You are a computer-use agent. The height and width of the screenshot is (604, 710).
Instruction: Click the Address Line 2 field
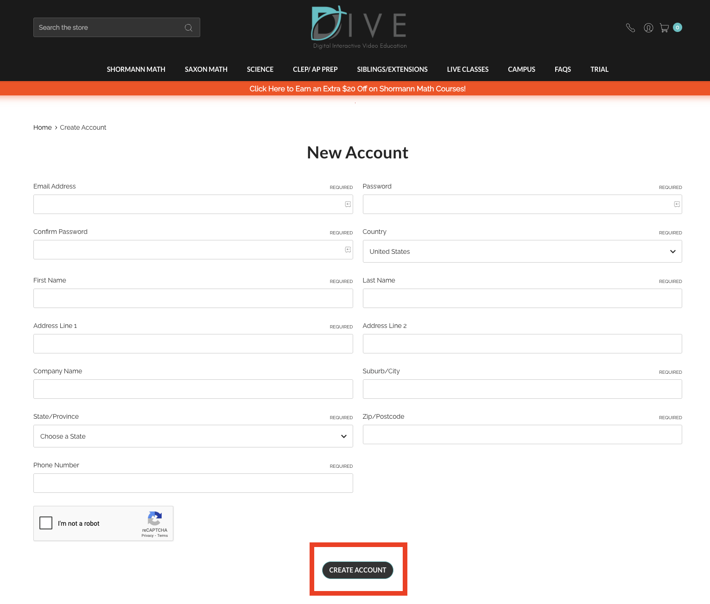522,344
